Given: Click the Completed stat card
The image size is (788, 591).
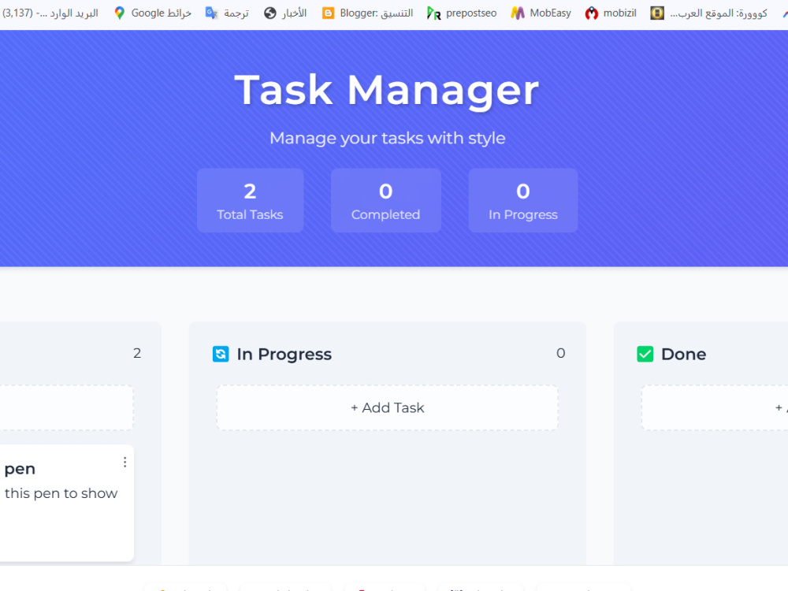Looking at the screenshot, I should pos(386,200).
